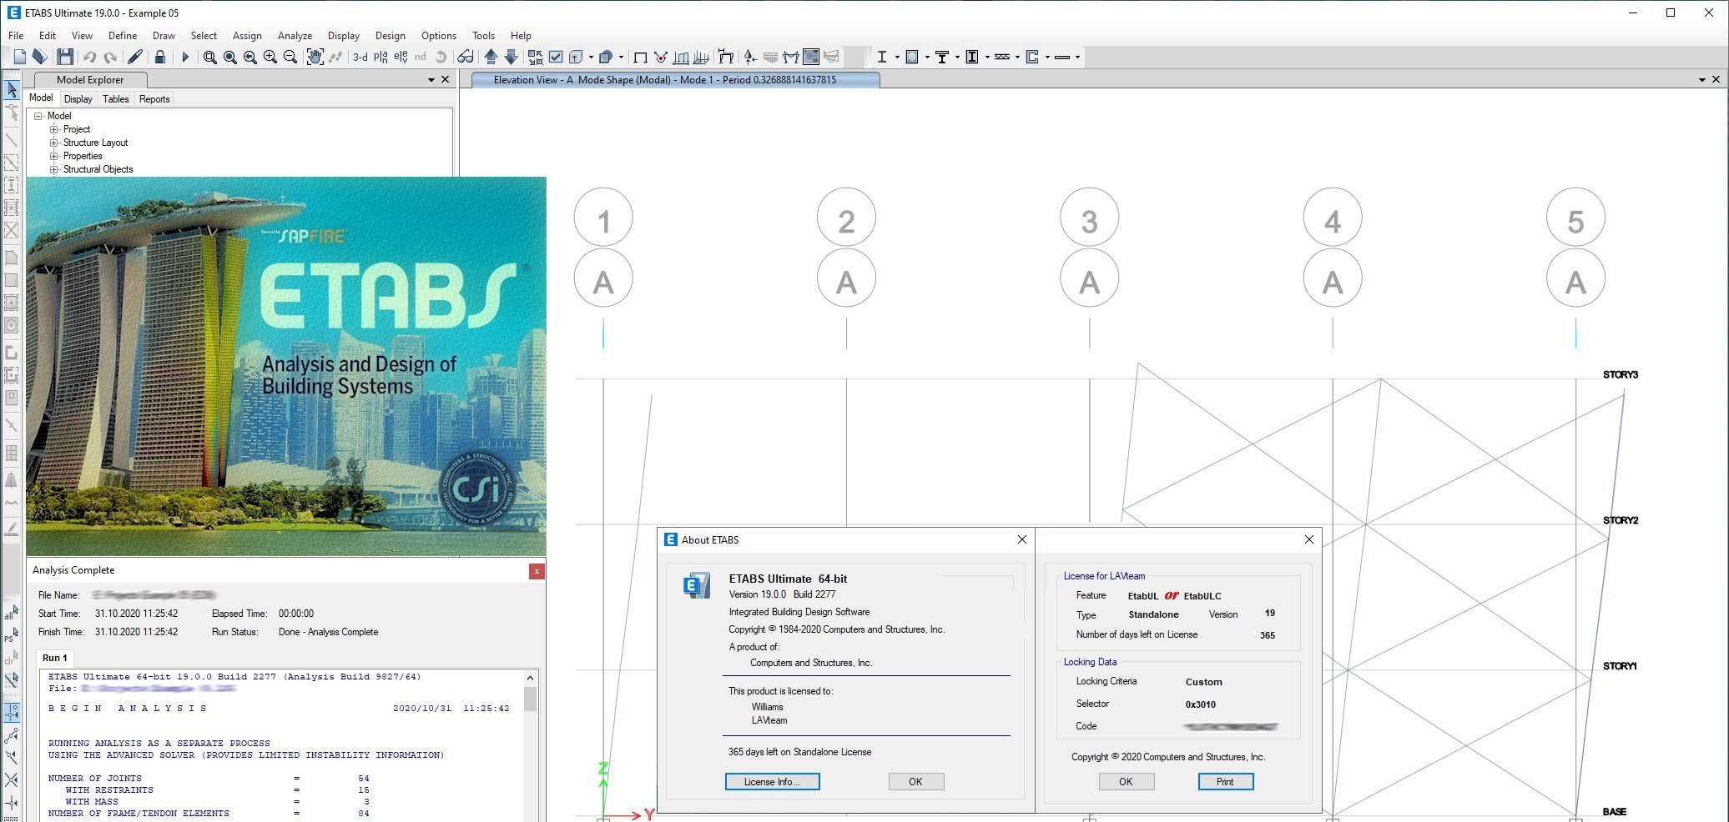Select the pointer tool in left toolbar
Viewport: 1729px width, 822px height.
(x=12, y=89)
